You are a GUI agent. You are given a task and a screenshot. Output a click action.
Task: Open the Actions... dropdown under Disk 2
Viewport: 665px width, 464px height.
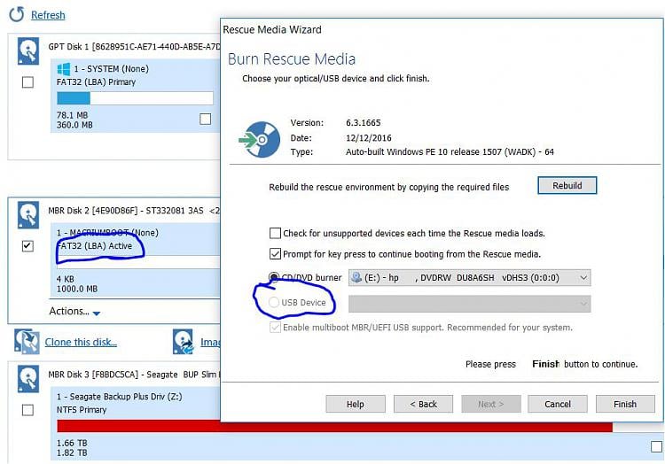pyautogui.click(x=74, y=312)
